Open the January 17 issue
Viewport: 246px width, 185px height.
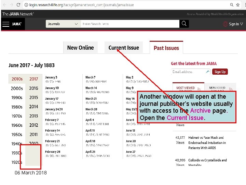click(x=52, y=99)
